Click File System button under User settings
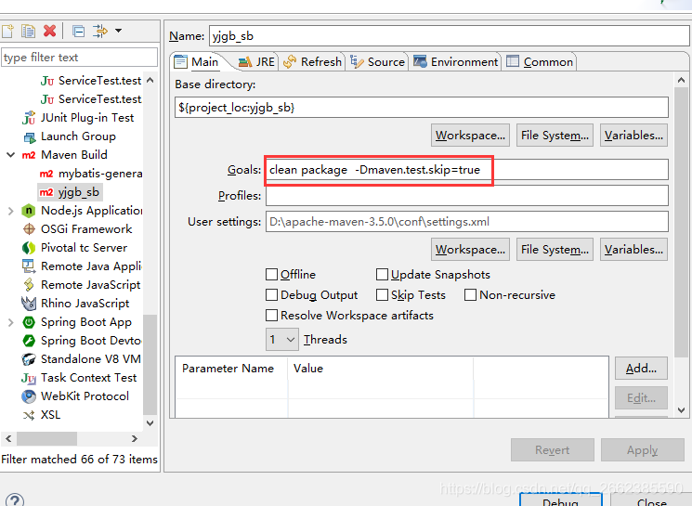692x506 pixels. click(x=555, y=250)
